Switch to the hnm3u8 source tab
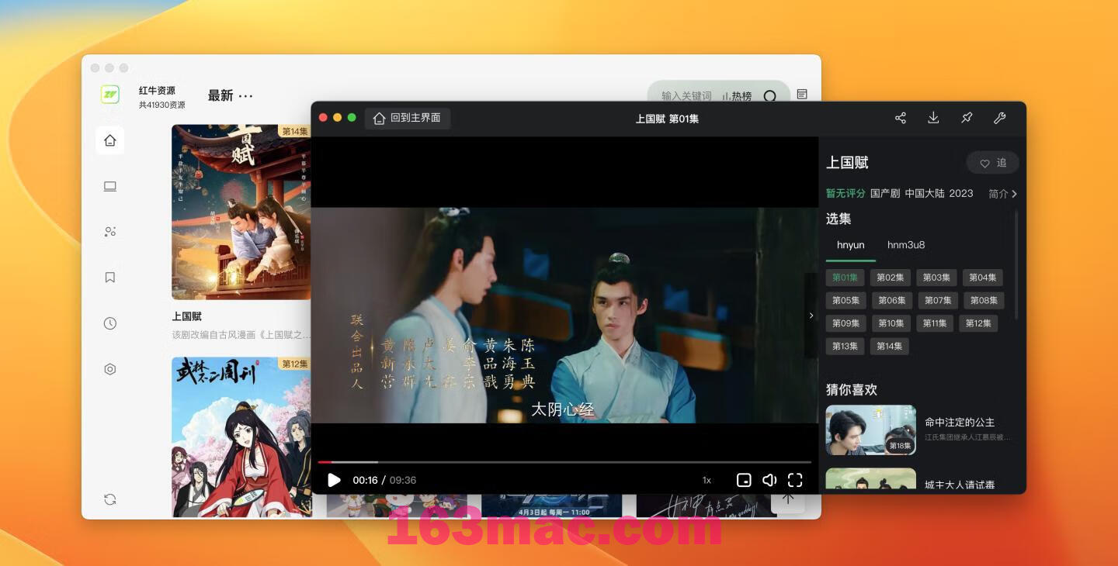1118x566 pixels. tap(906, 245)
